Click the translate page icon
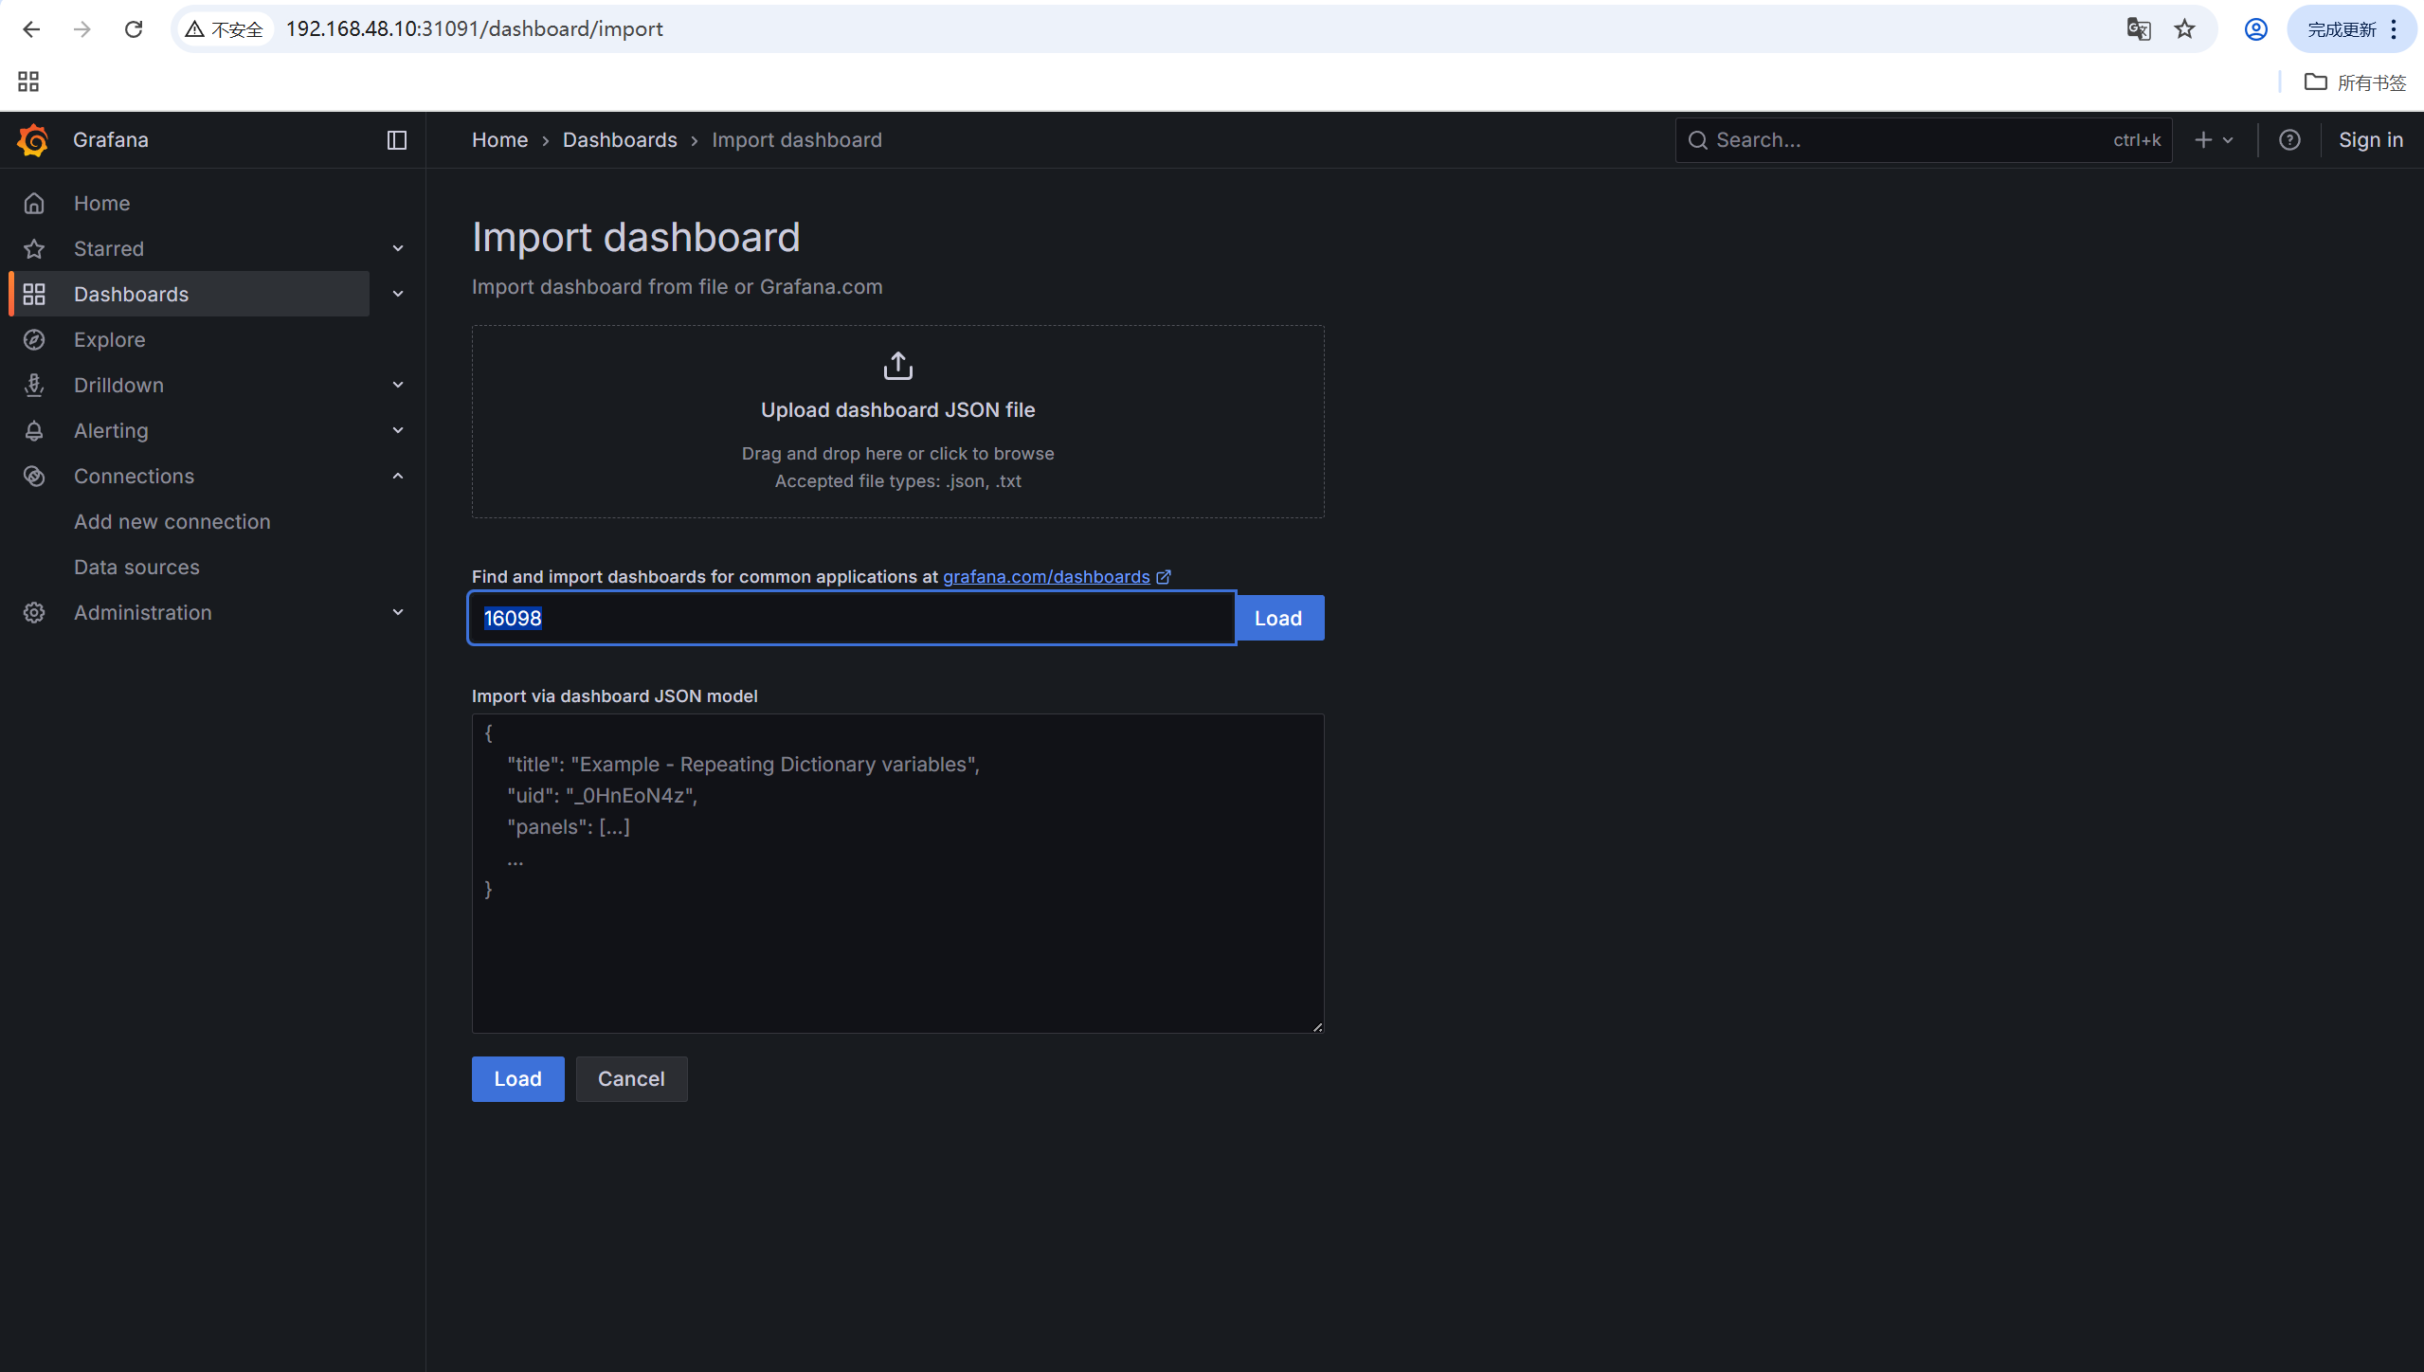The width and height of the screenshot is (2424, 1372). [2138, 29]
